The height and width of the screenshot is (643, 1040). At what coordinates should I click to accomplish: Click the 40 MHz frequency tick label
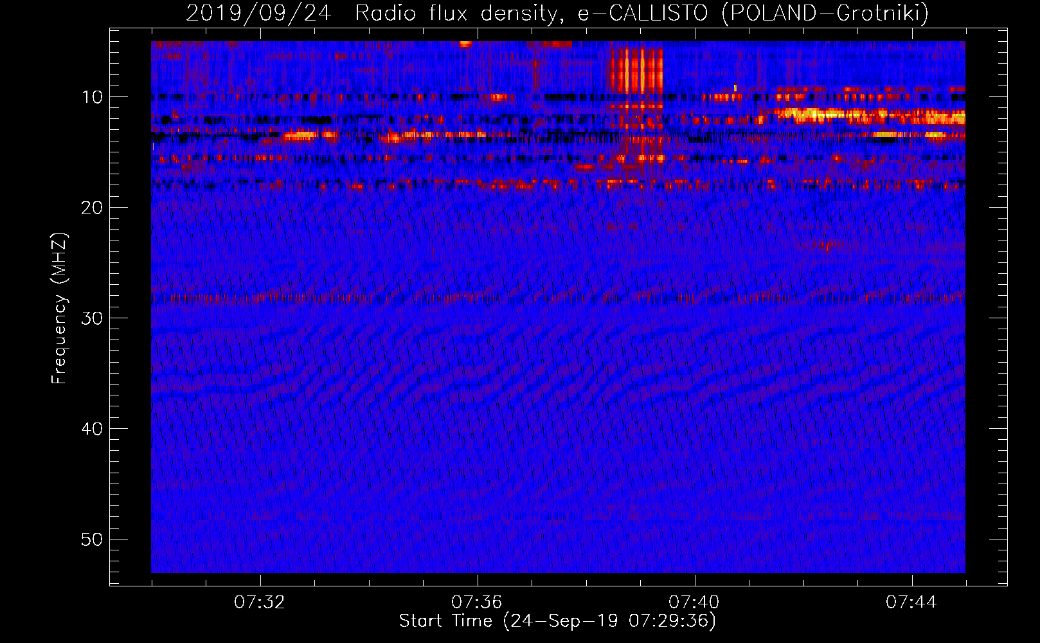tap(93, 429)
